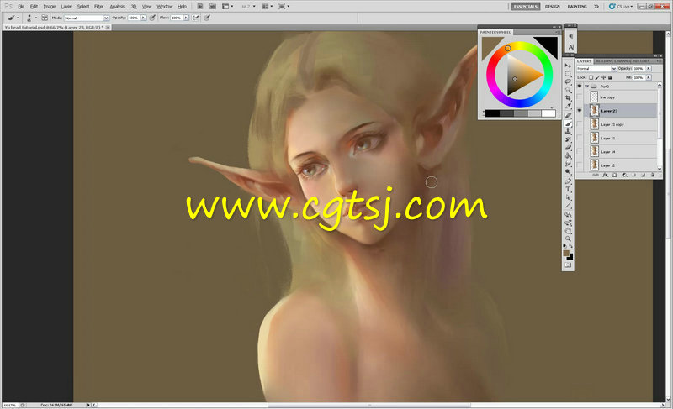
Task: Select the Zoom tool in toolbox
Action: (568, 239)
